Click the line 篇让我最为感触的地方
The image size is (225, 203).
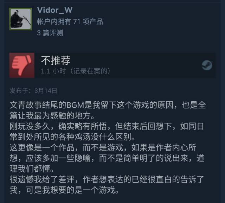pyautogui.click(x=52, y=115)
